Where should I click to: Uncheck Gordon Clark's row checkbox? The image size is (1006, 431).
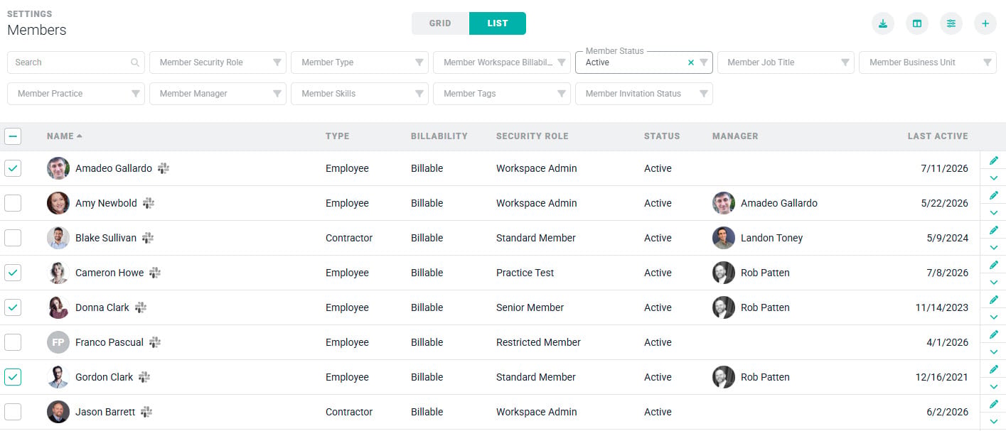click(13, 377)
